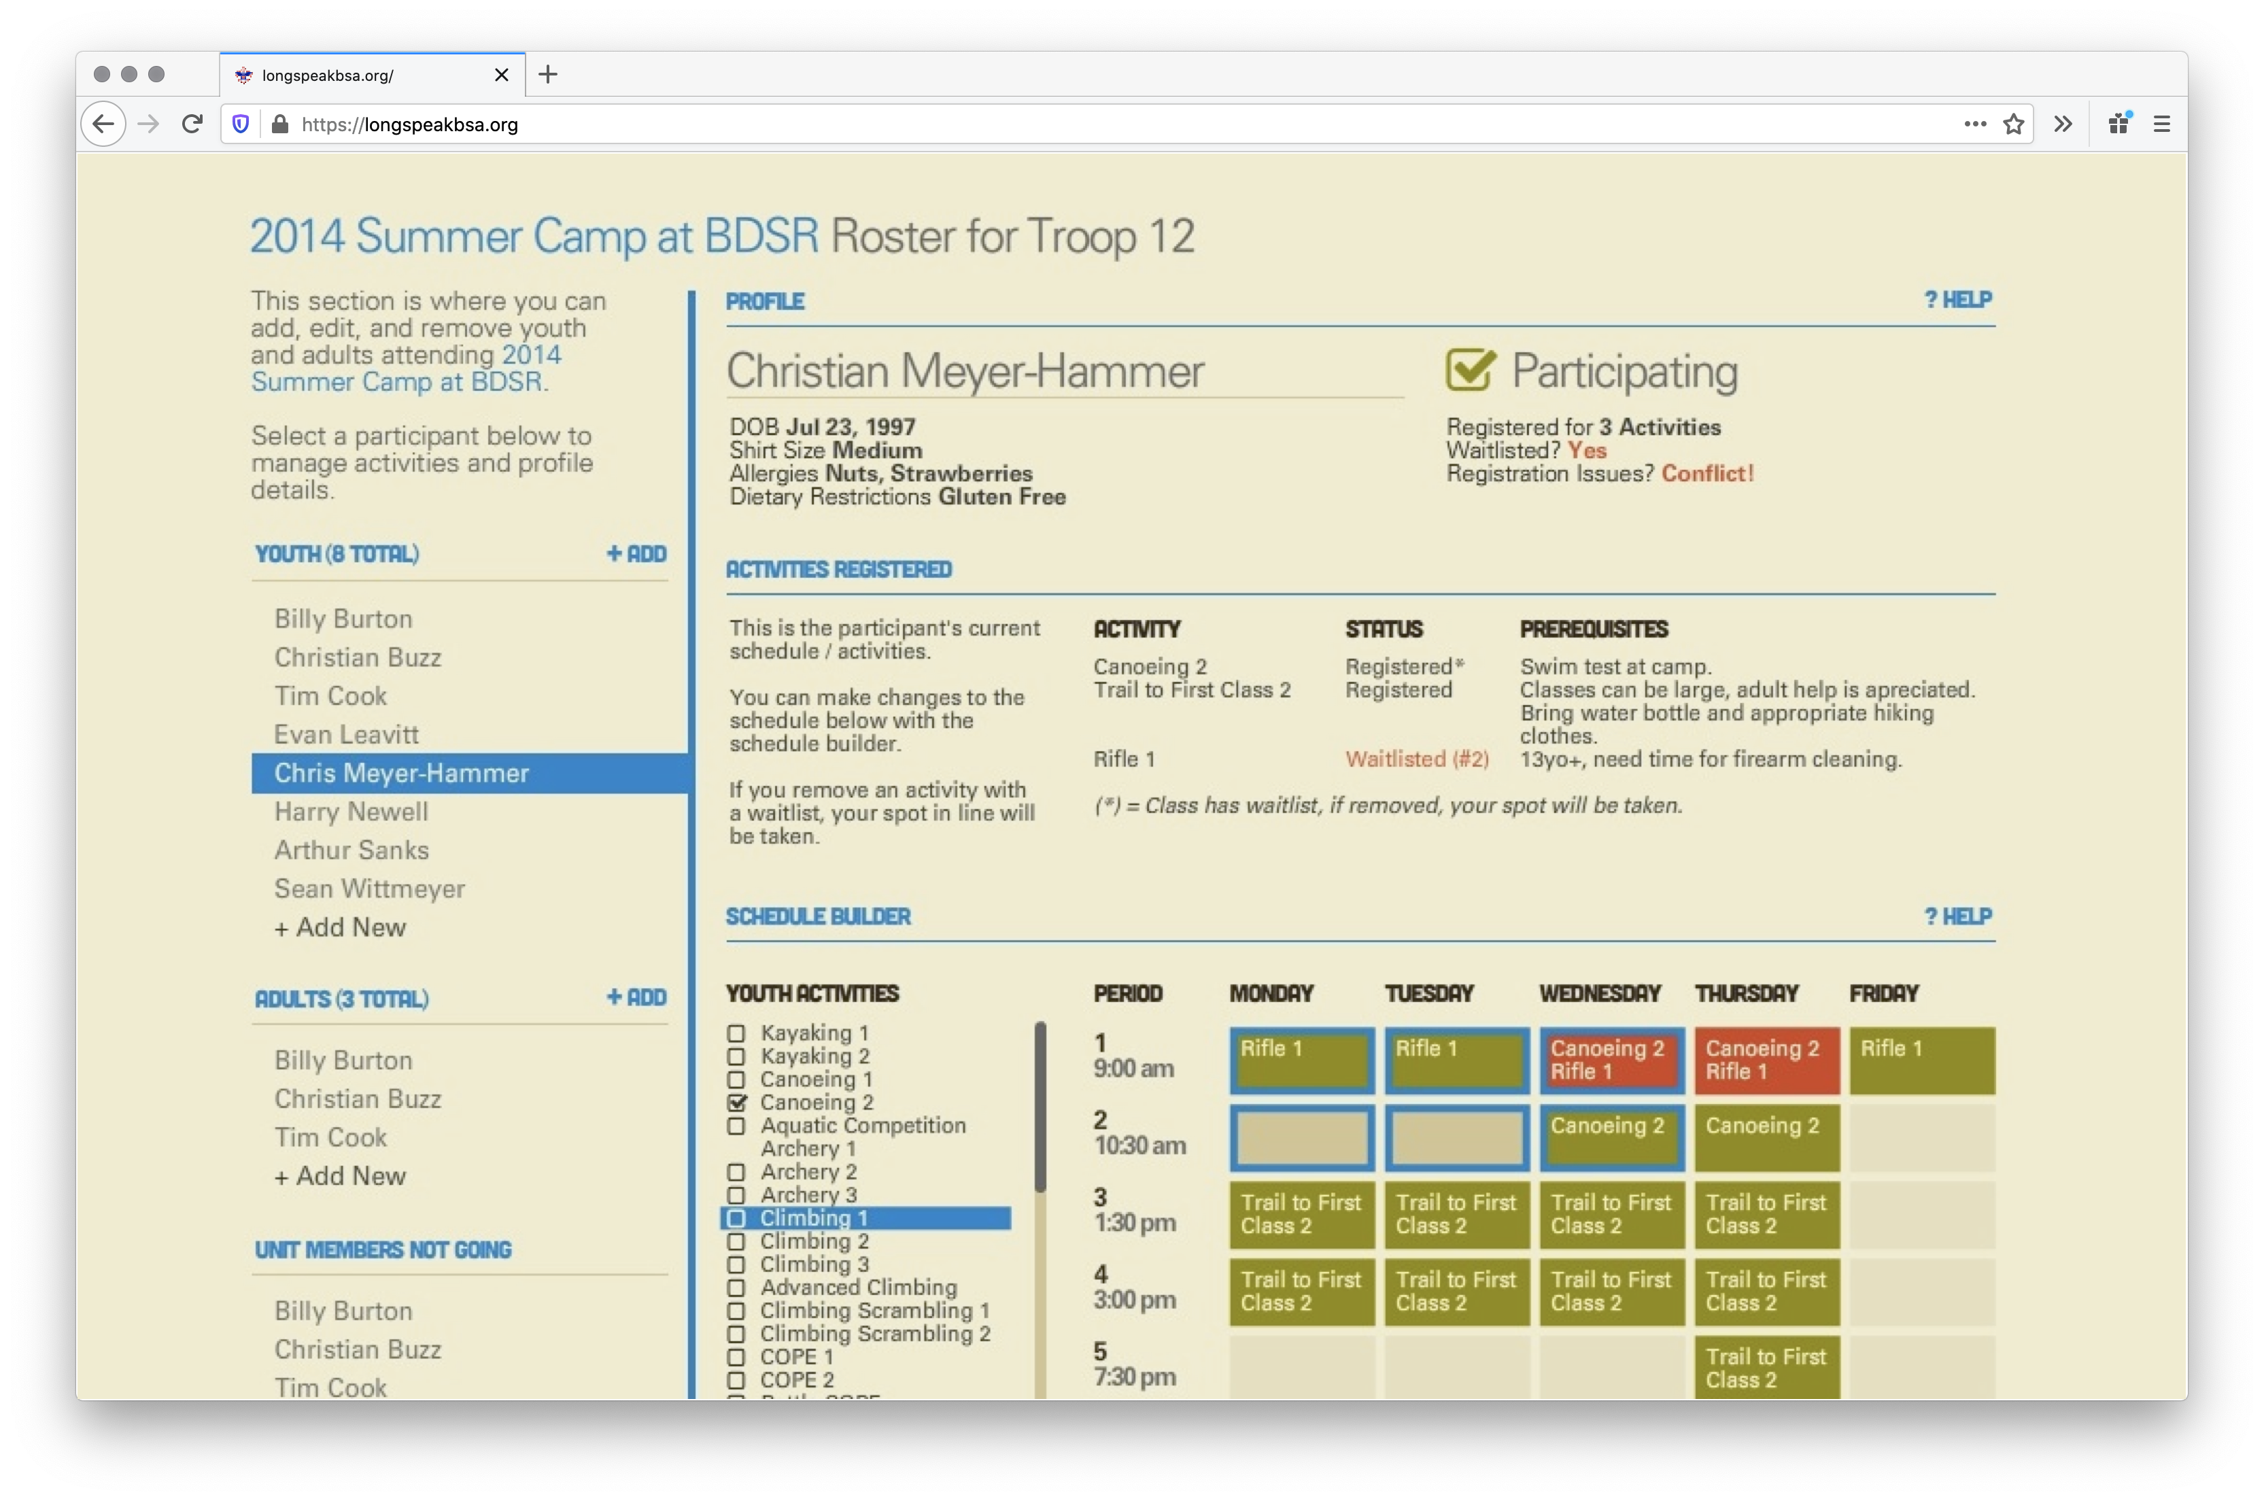Screen dimensions: 2264x1501
Task: Select Harry Newell in youth list
Action: (x=351, y=812)
